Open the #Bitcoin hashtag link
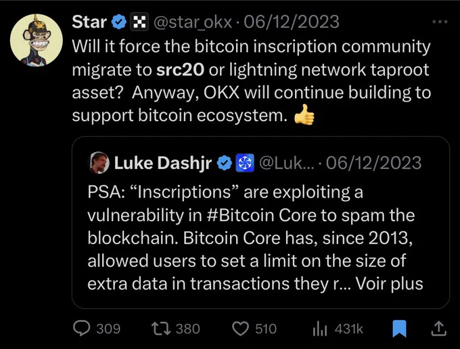This screenshot has width=460, height=349. [x=240, y=215]
